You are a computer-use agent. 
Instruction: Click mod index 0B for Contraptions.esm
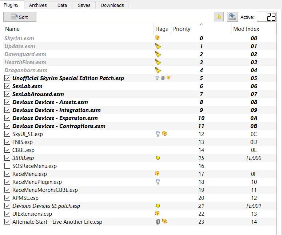pyautogui.click(x=254, y=126)
